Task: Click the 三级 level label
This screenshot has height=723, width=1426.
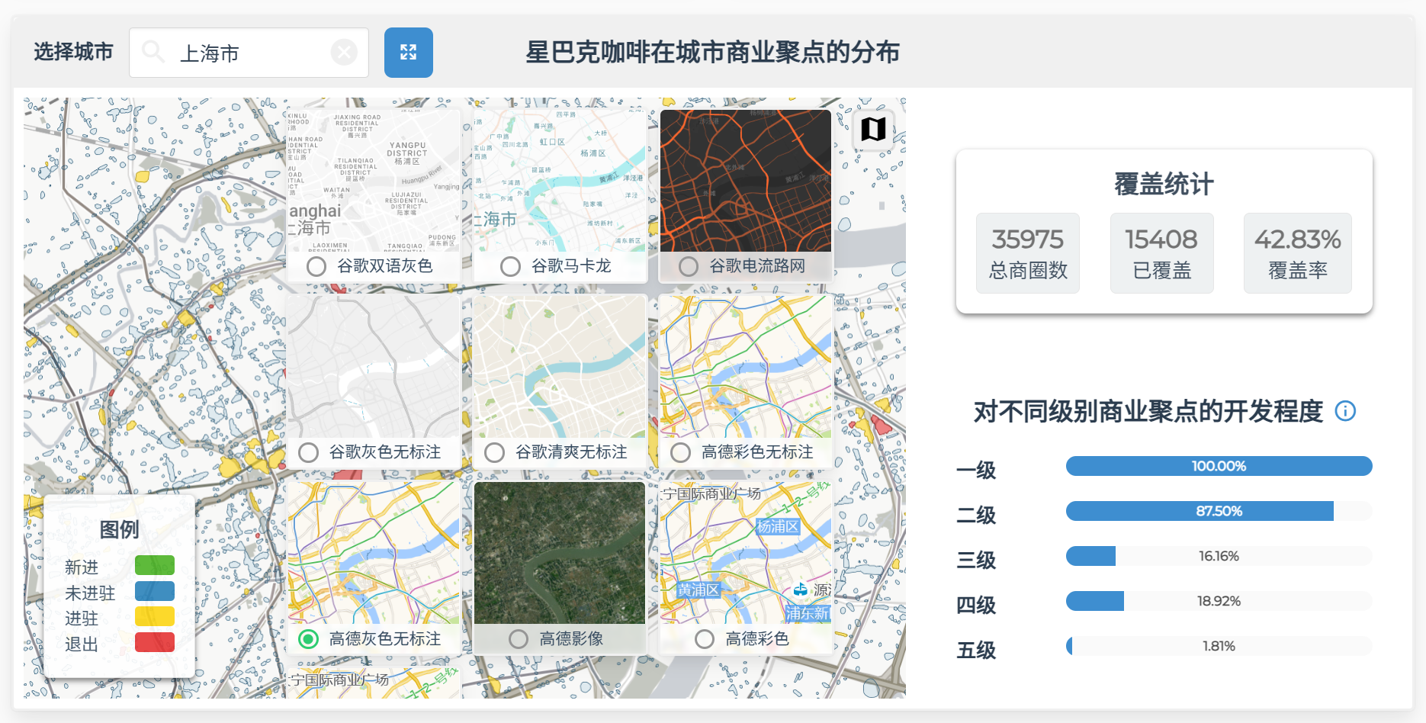Action: pos(976,560)
